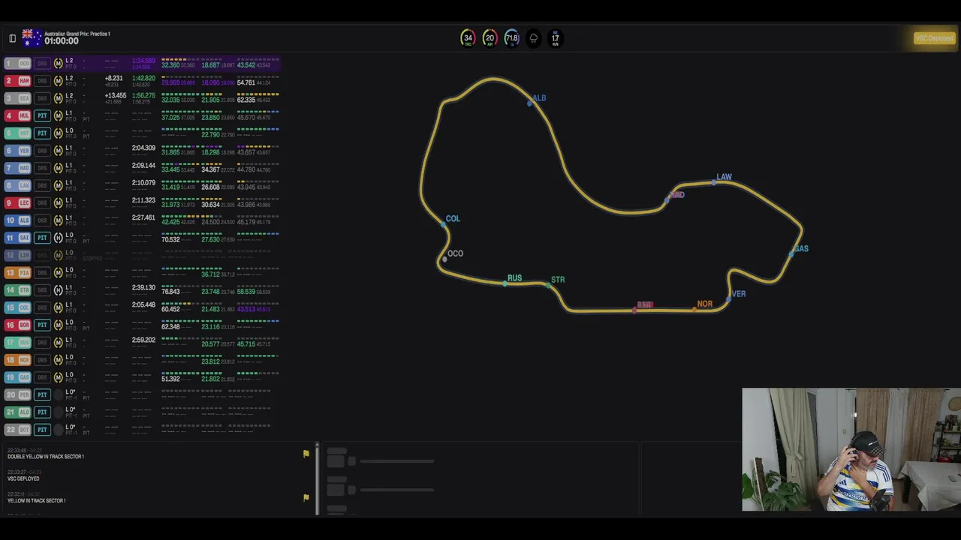Click the DRS indicator in HAM row
Viewport: 961px width, 540px height.
click(42, 81)
